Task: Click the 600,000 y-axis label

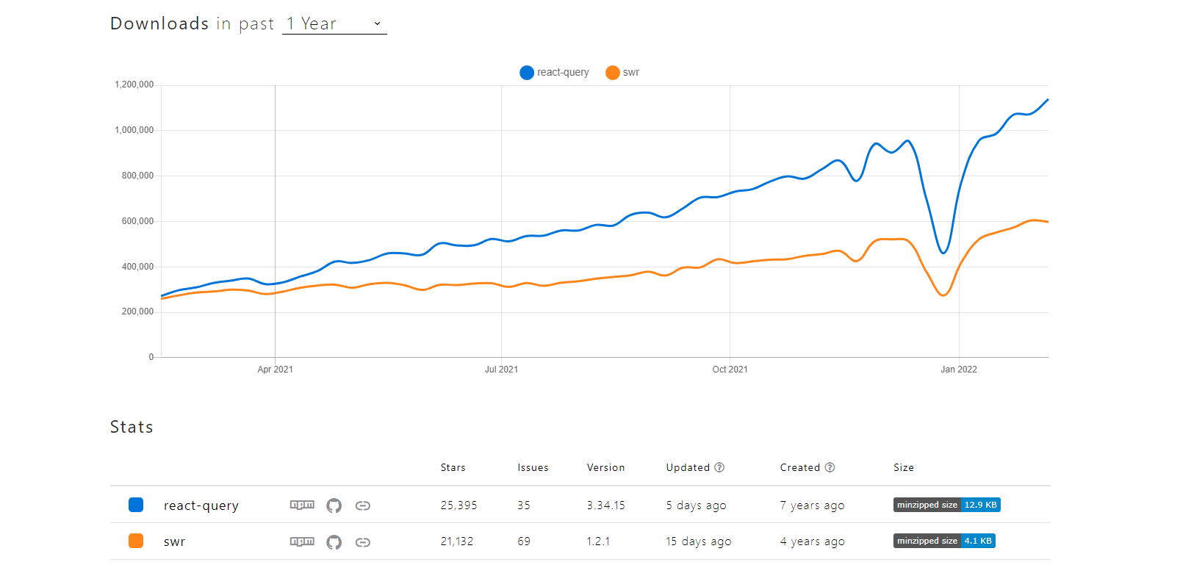Action: pos(137,221)
